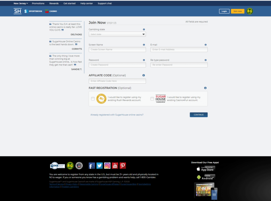Viewport: 271px width, 201px height.
Task: Click the SANDIE T. testimonial name
Action: pos(77,69)
